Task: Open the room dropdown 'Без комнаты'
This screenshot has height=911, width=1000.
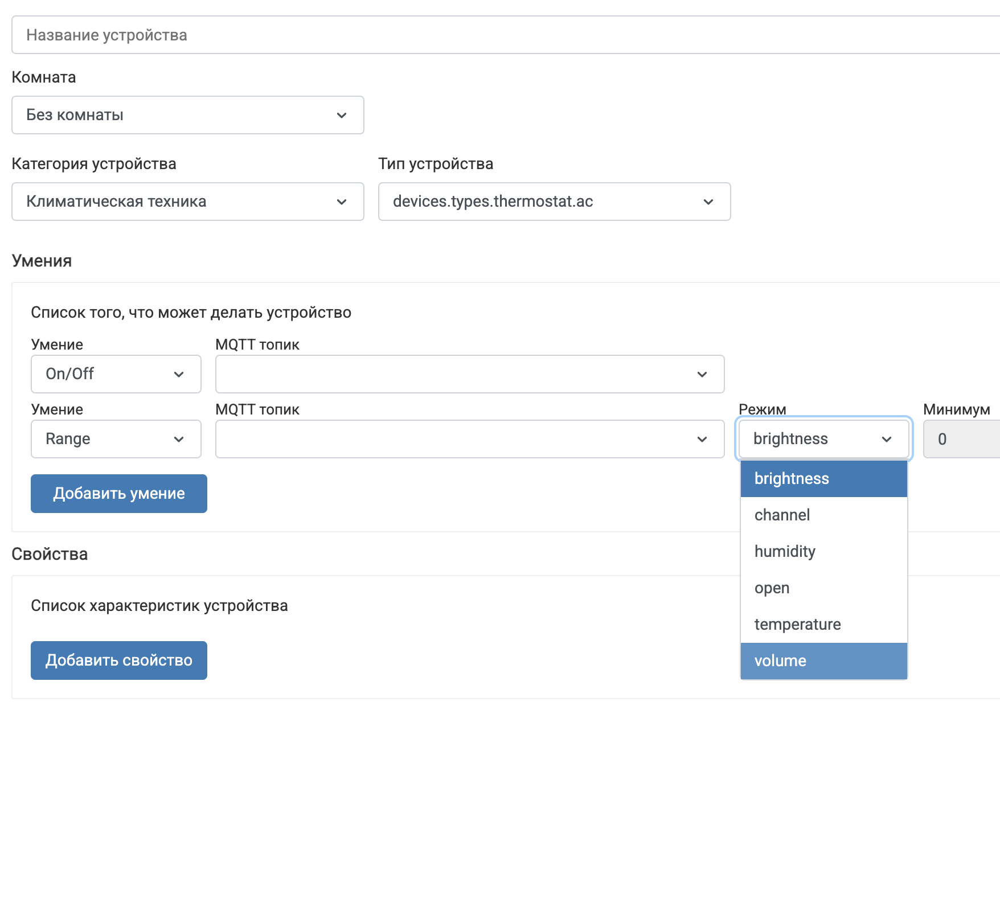Action: (187, 115)
